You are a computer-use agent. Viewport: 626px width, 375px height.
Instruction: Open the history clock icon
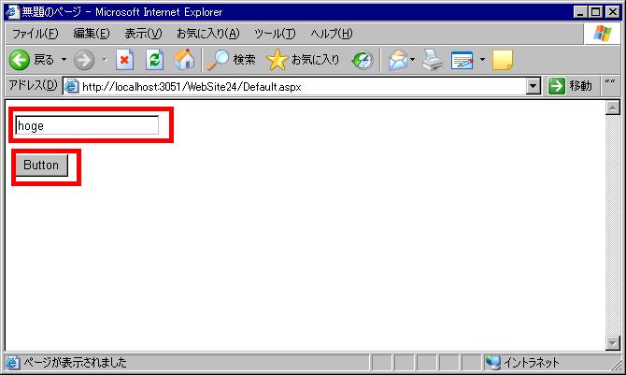(363, 60)
